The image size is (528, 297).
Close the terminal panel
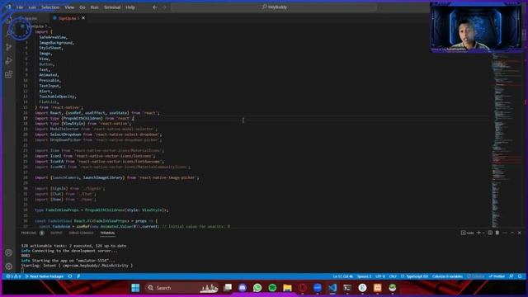pos(520,233)
